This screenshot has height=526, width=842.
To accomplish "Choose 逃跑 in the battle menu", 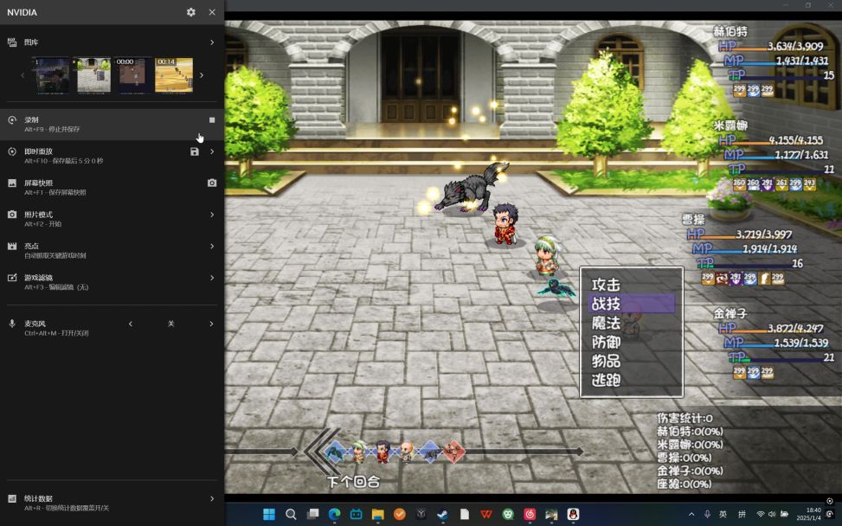I will (606, 380).
